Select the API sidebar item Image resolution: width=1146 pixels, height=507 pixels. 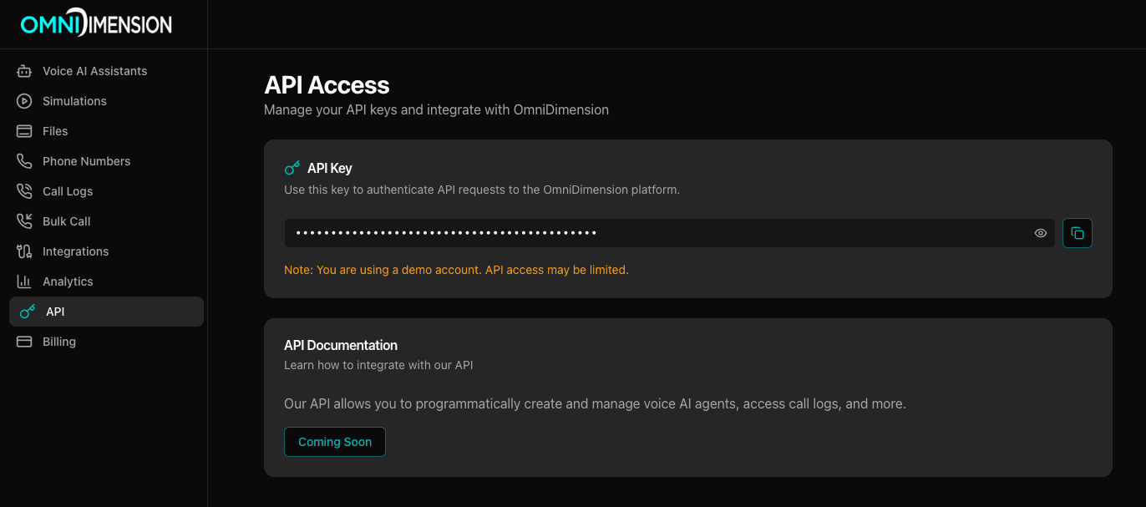(x=55, y=312)
